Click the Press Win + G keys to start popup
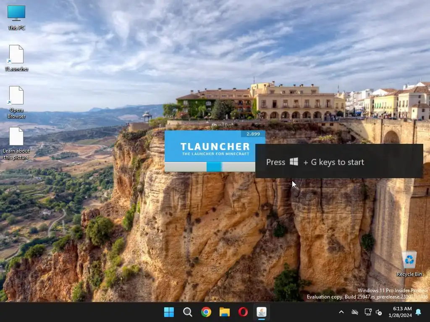Screen dimensions: 430x322 339,161
